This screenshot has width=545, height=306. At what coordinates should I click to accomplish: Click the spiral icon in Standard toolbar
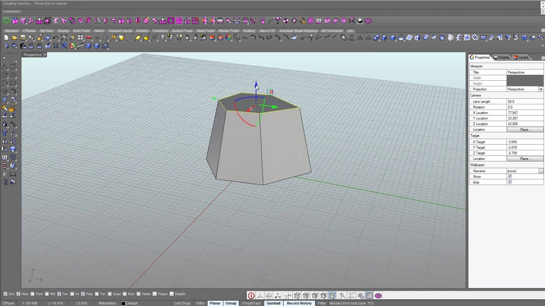[x=155, y=37]
